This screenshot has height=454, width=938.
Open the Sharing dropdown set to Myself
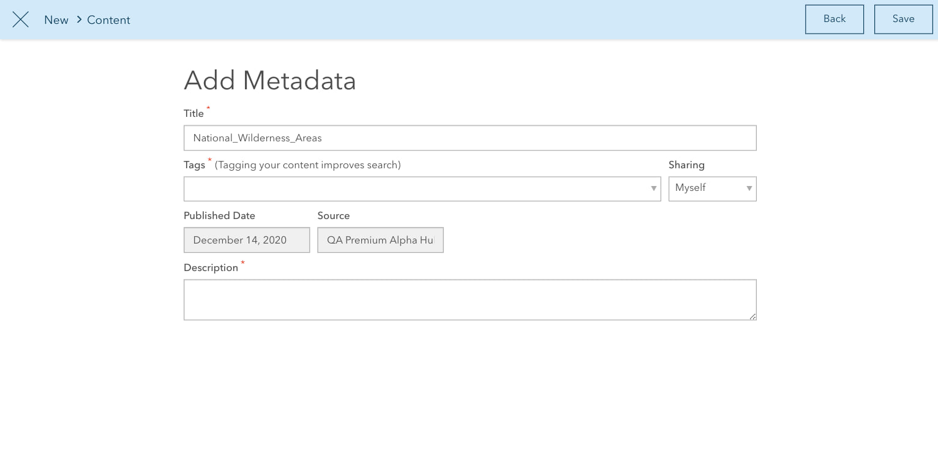[712, 188]
